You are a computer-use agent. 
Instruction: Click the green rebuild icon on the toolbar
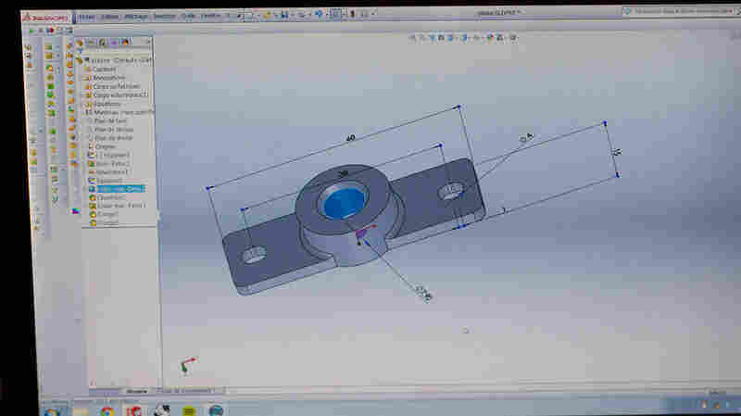[31, 31]
